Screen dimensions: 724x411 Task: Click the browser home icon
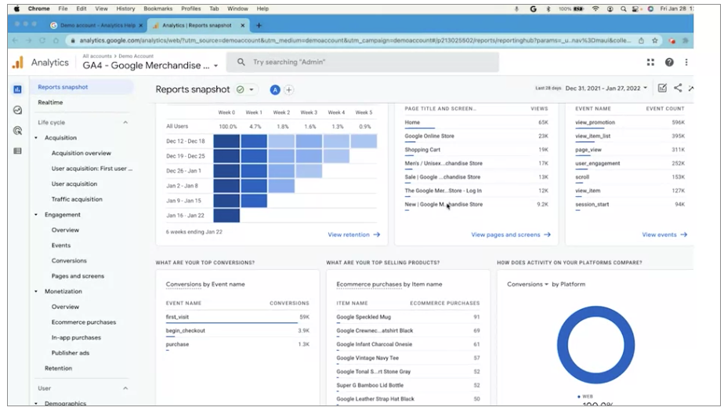pyautogui.click(x=56, y=41)
